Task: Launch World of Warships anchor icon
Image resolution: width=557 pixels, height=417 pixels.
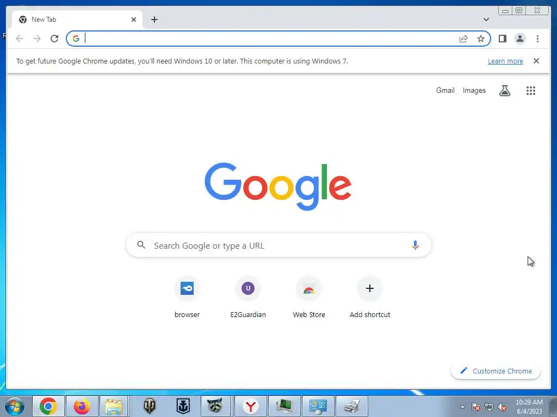Action: (183, 406)
